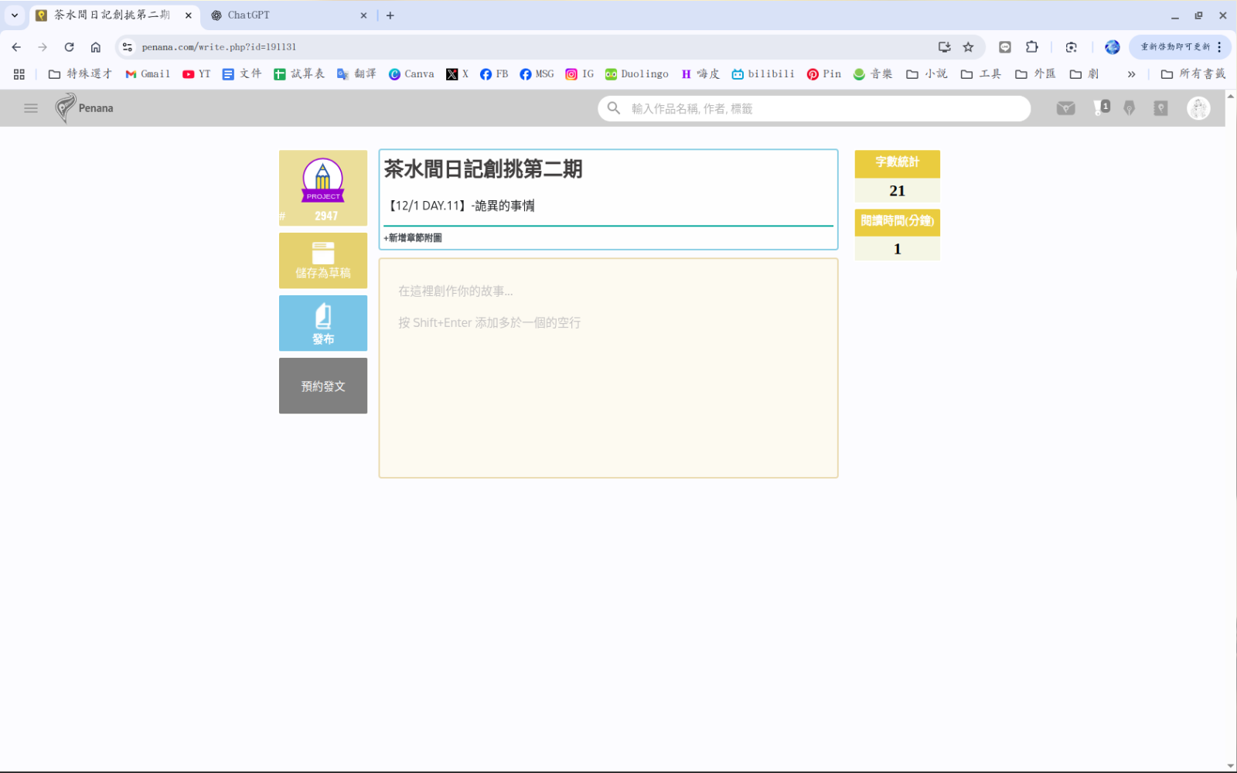Open the Penana hamburger menu
1237x773 pixels.
point(31,108)
